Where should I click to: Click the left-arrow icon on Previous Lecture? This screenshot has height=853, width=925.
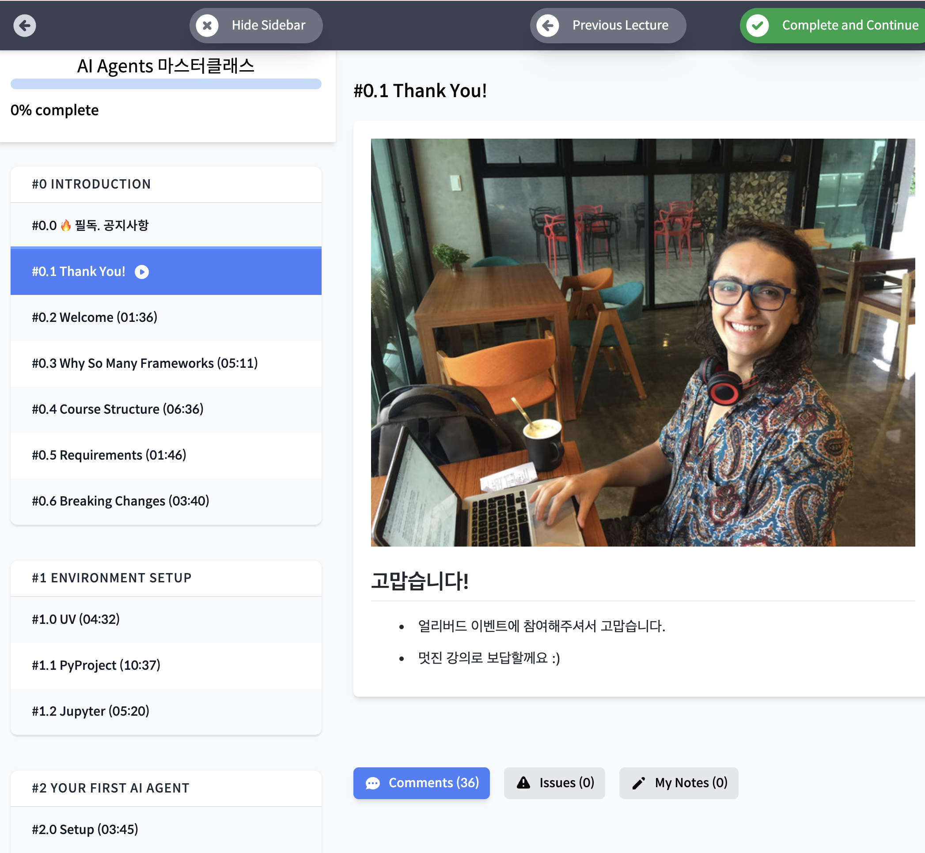tap(548, 26)
